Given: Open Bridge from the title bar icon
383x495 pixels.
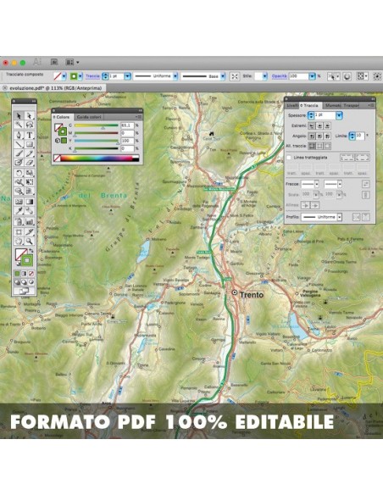Looking at the screenshot, I should [54, 62].
